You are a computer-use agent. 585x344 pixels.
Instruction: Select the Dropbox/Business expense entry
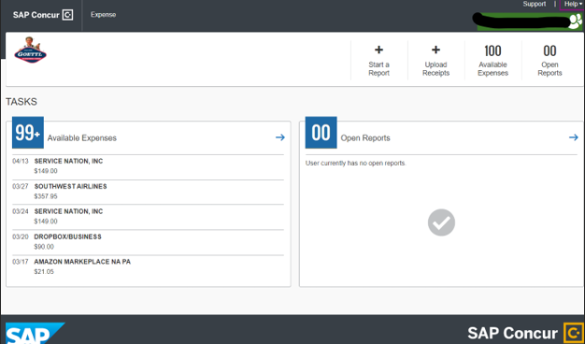148,242
